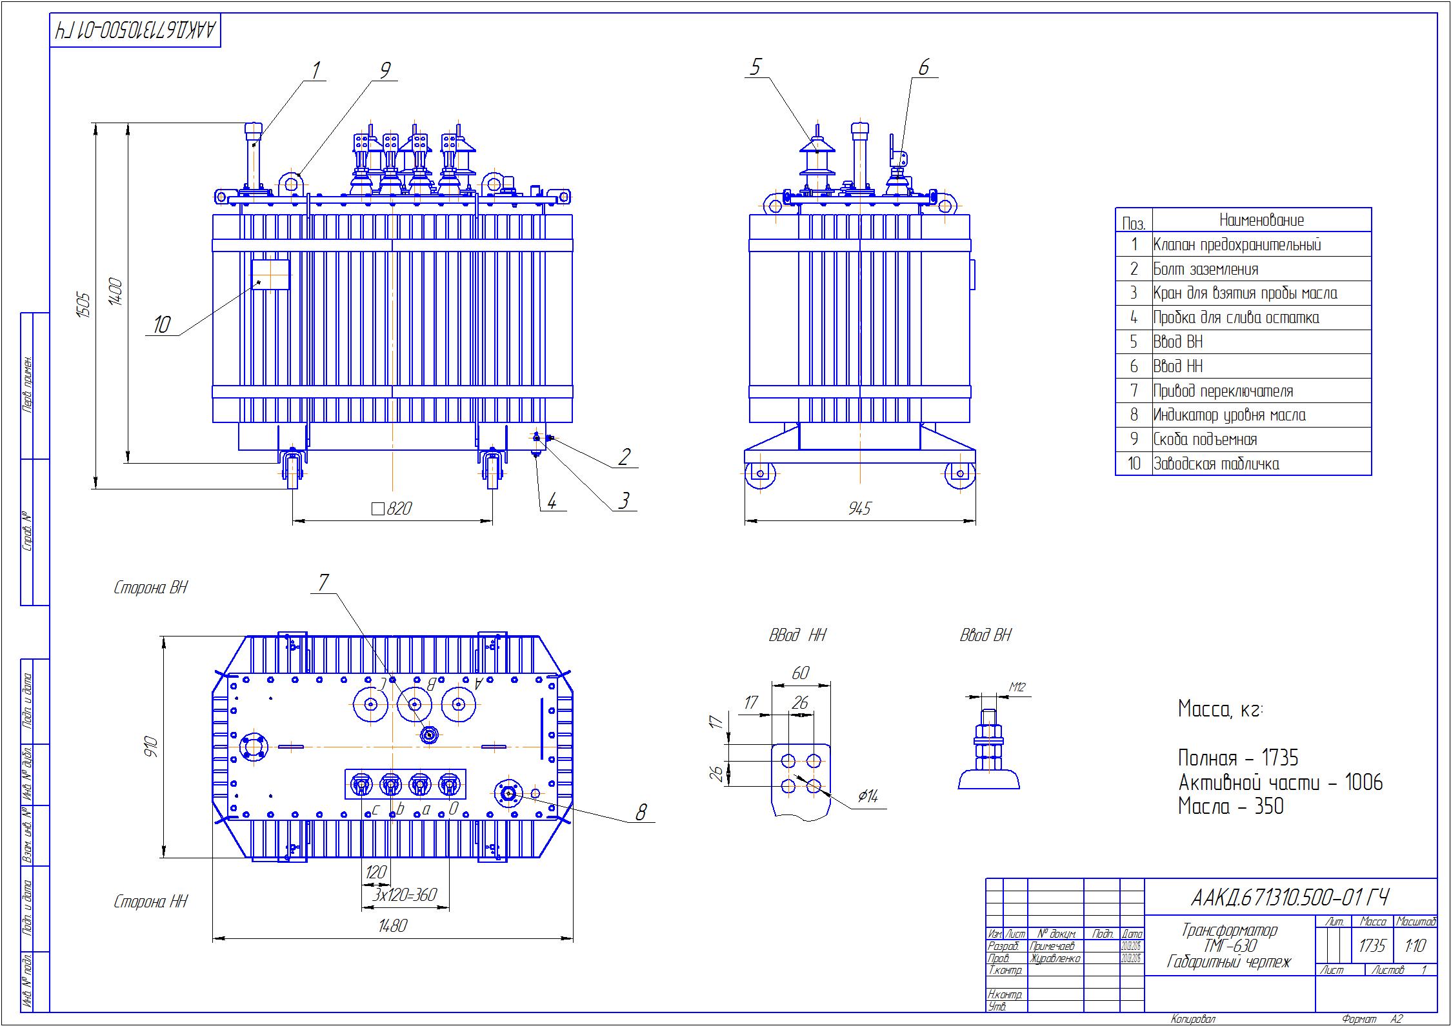Select the drawing number in the title block

coord(1290,898)
